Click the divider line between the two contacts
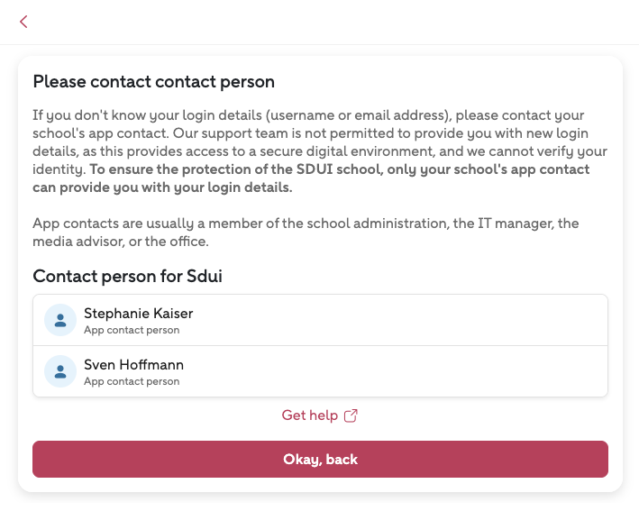639x511 pixels. click(x=320, y=345)
